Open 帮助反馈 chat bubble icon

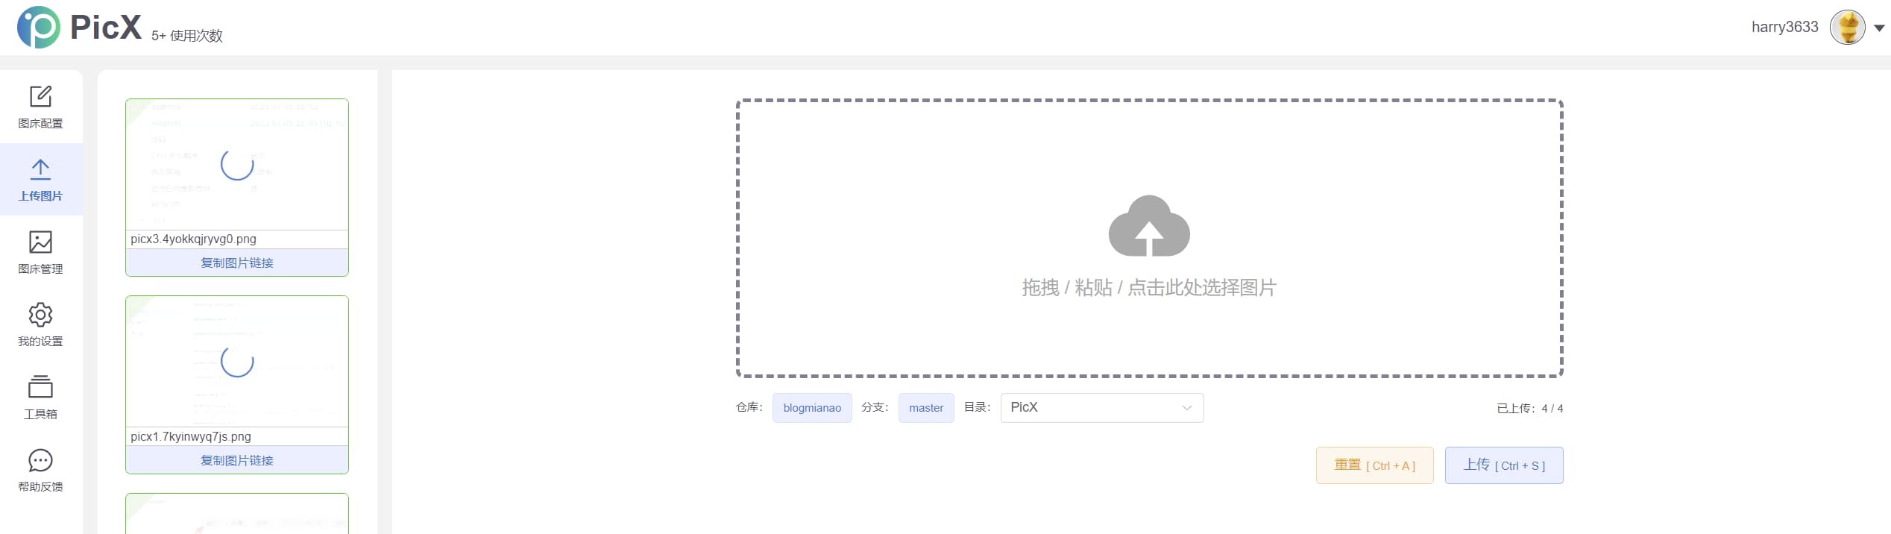pyautogui.click(x=40, y=460)
